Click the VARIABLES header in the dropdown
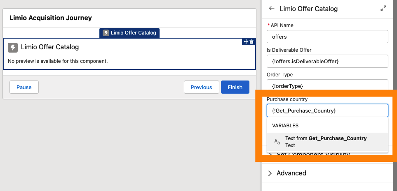This screenshot has width=397, height=191. click(285, 125)
